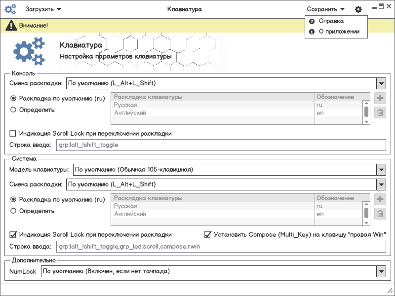Enable Scroll Lock indication checkbox in Консоль section

[x=13, y=134]
